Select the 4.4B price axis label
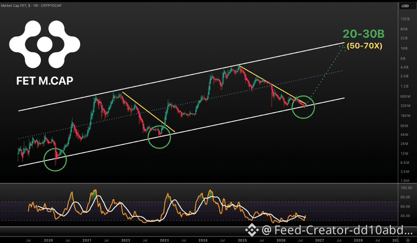The height and width of the screenshot is (243, 417). coord(404,67)
